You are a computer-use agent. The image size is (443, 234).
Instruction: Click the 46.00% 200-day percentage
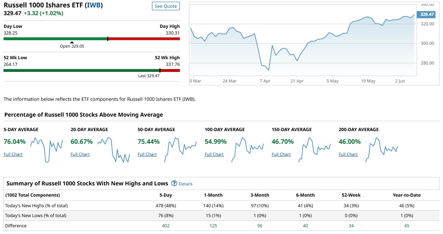click(x=350, y=142)
